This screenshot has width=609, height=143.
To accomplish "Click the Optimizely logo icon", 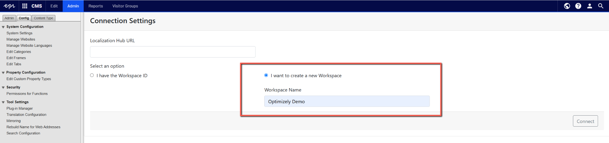I will pos(9,6).
